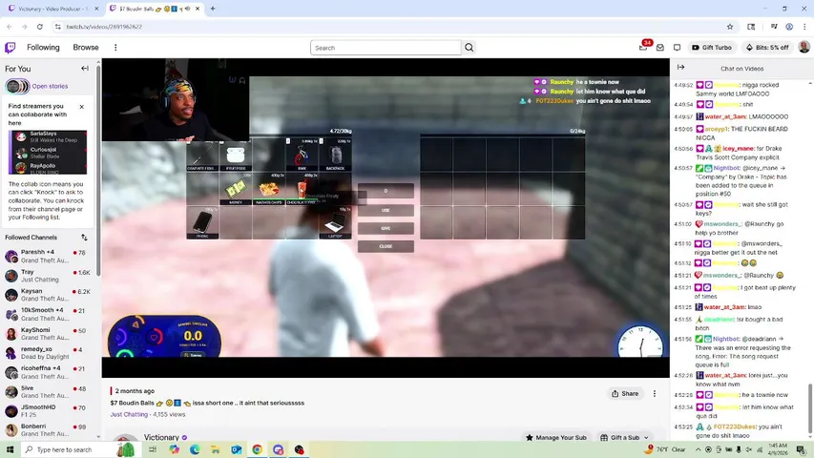This screenshot has width=814, height=458.
Task: Open Windows Start menu
Action: 10,449
